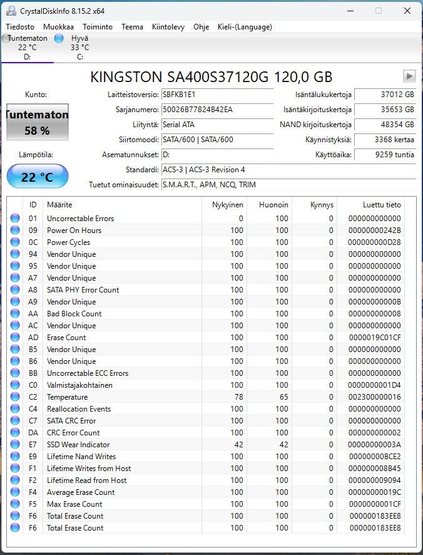
Task: Click the status orb for Lifetime Writes from Host
Action: [15, 469]
